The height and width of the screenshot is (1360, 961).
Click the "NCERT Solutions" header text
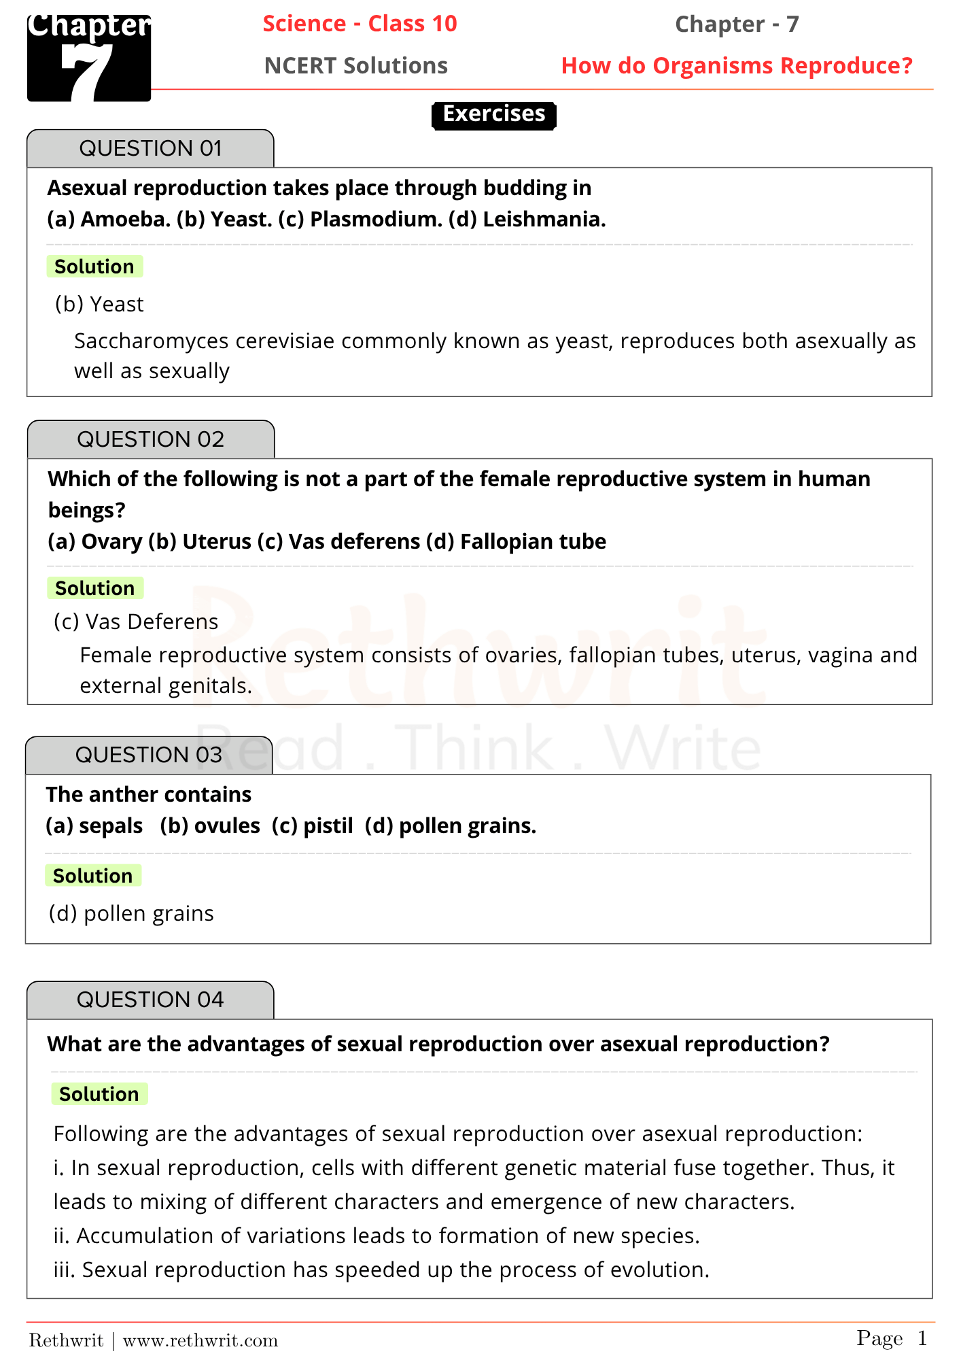pyautogui.click(x=356, y=66)
